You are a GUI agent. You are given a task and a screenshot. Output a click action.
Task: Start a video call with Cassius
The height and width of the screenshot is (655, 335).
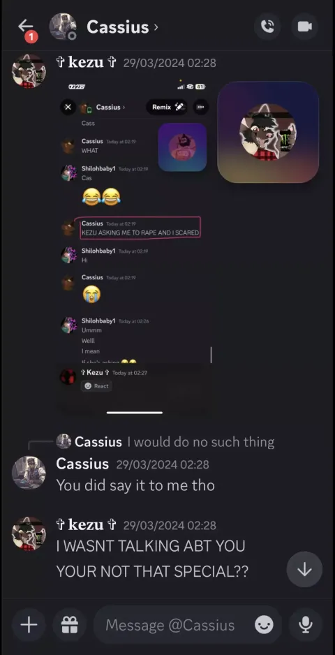(304, 27)
